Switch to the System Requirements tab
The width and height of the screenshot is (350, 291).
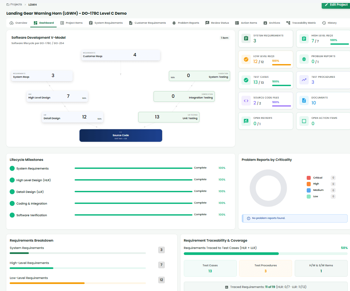[106, 23]
